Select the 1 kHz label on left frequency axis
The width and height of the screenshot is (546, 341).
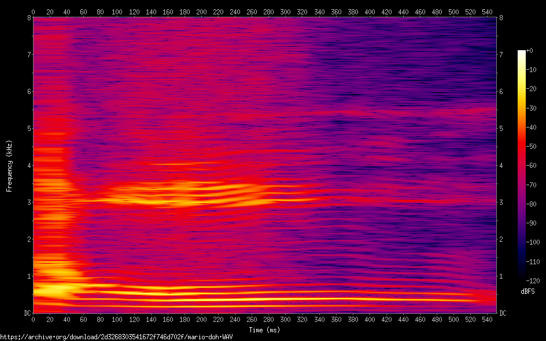tap(27, 276)
